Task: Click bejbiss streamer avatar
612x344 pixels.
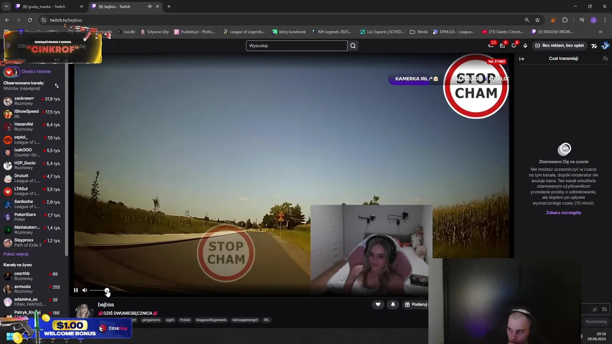Action: (83, 310)
